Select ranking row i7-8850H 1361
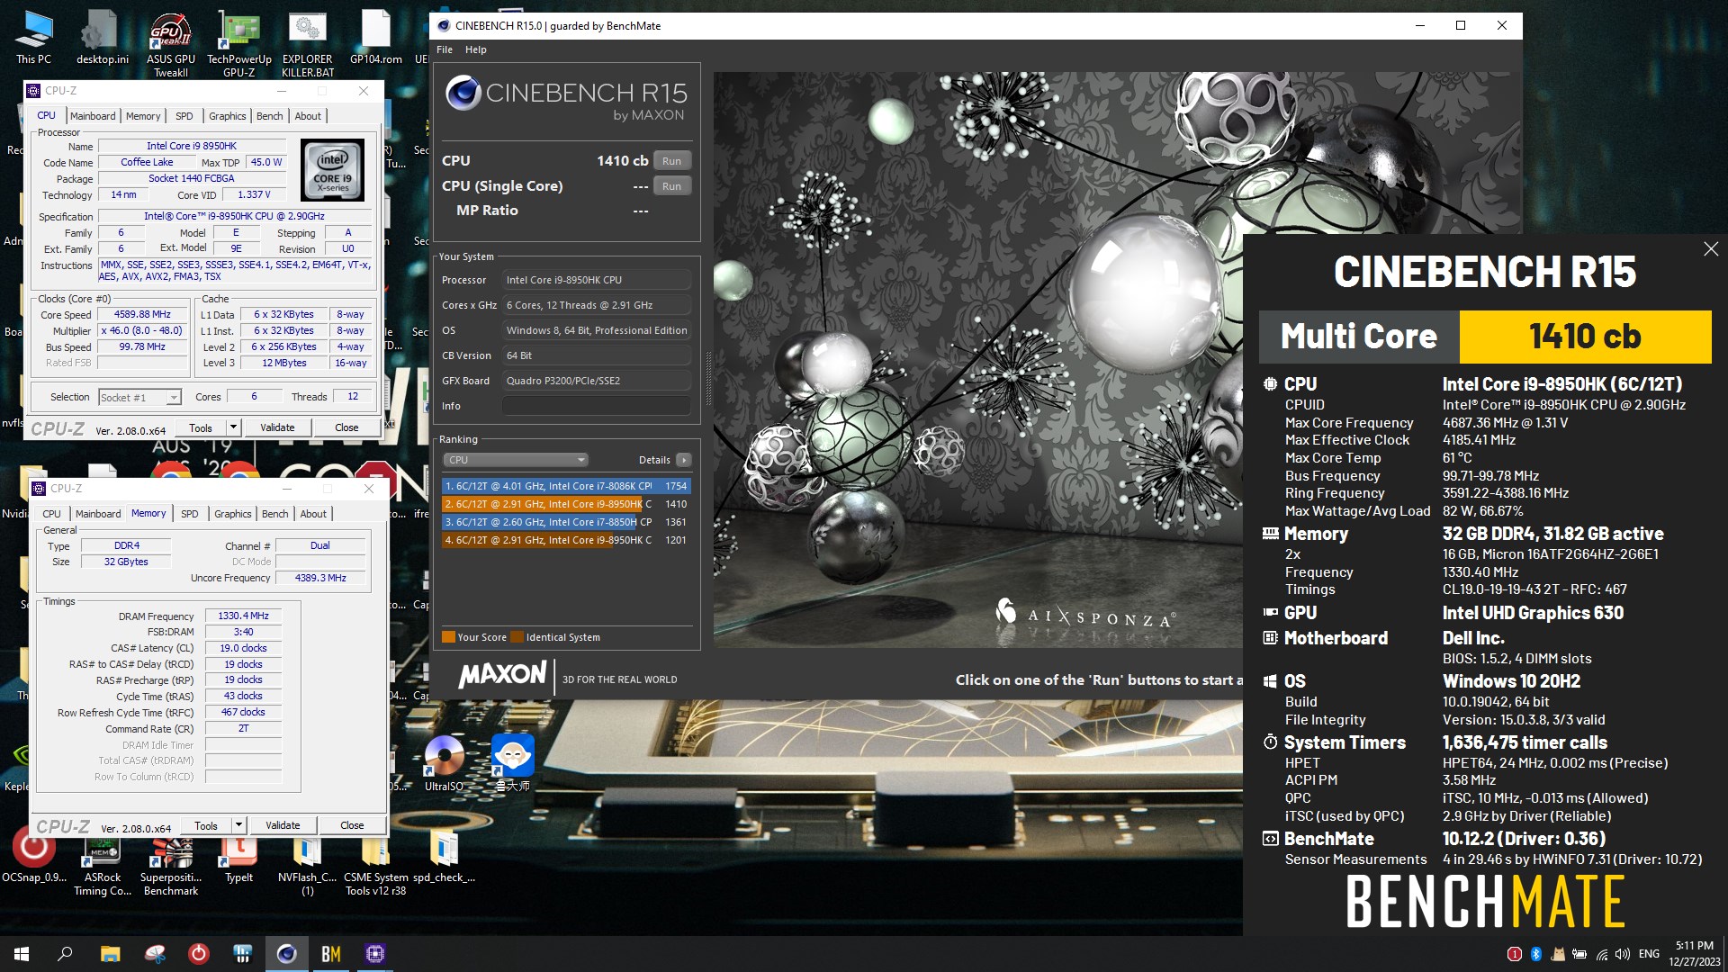 (x=566, y=522)
